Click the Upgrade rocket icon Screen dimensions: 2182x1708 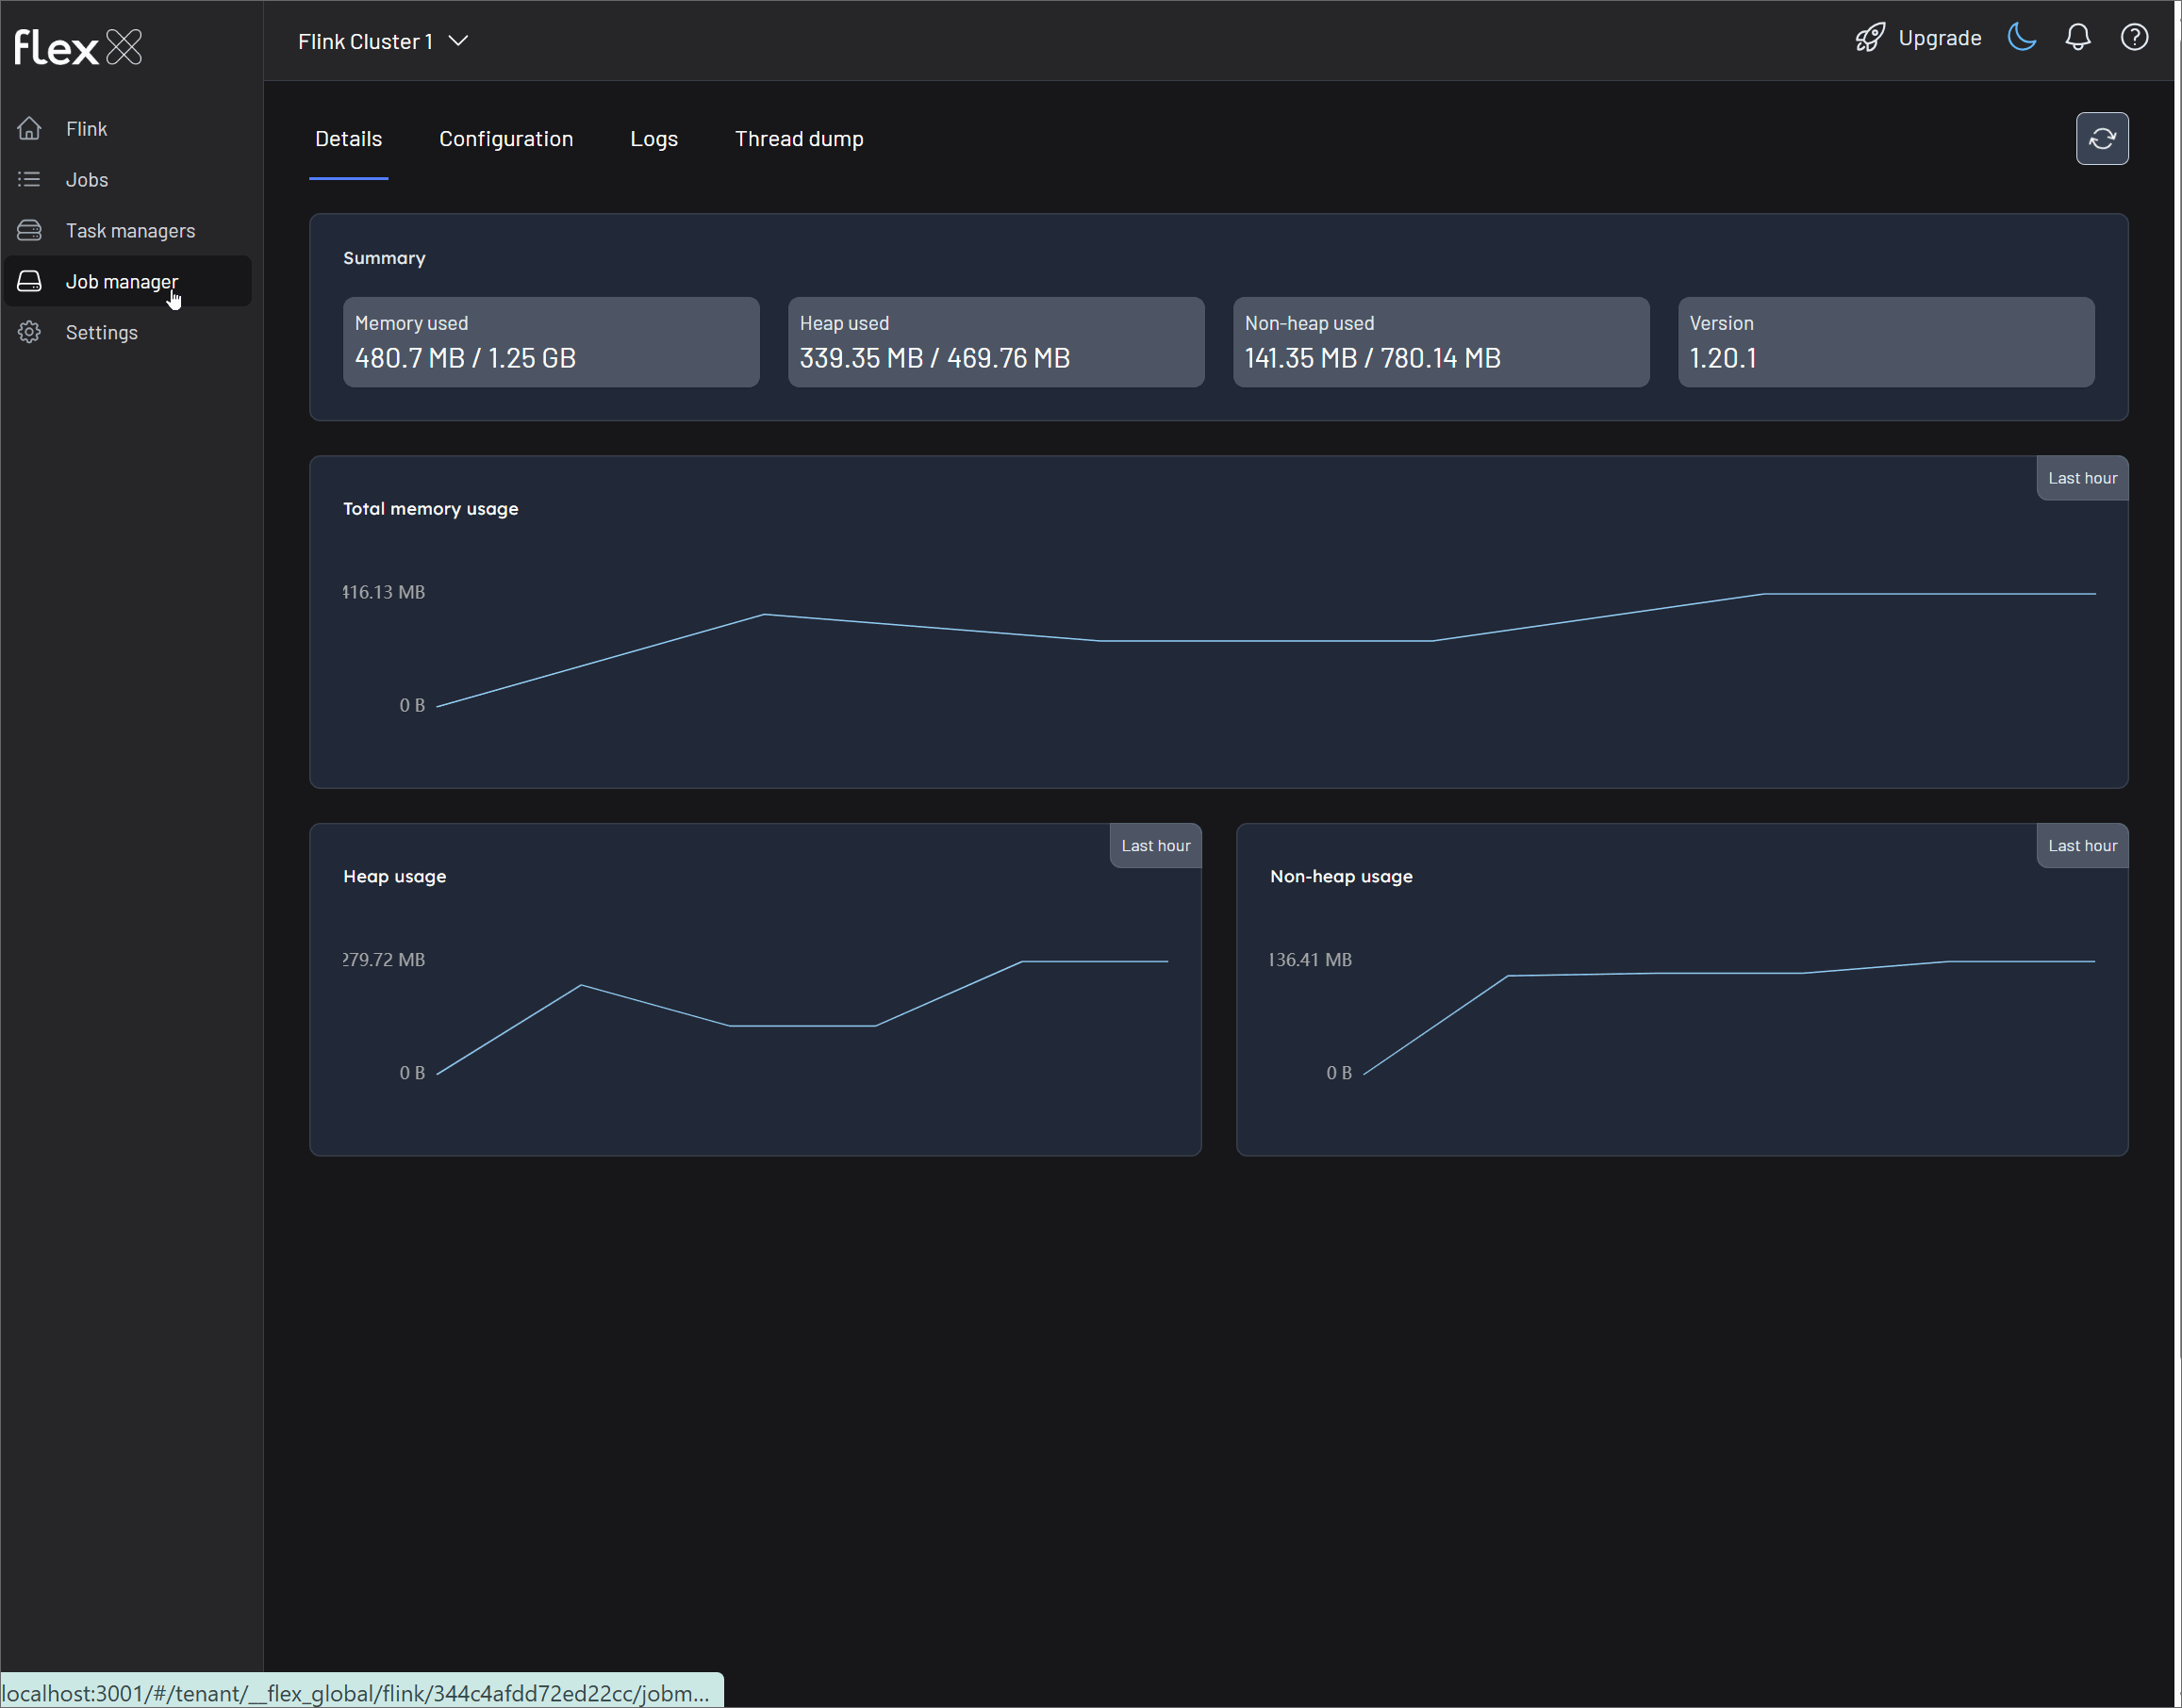point(1870,38)
